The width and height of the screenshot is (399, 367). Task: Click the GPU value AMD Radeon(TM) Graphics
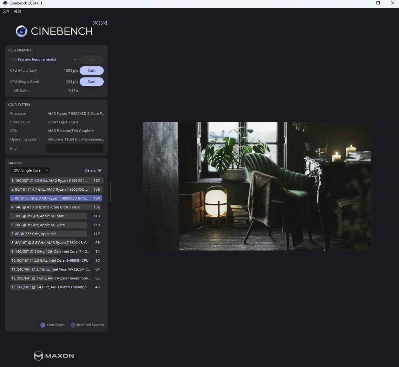click(70, 131)
